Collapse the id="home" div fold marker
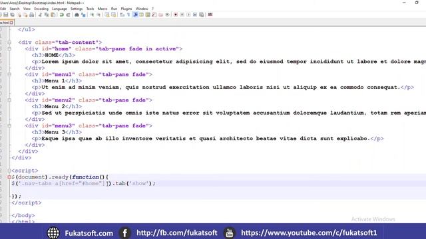 click(9, 48)
